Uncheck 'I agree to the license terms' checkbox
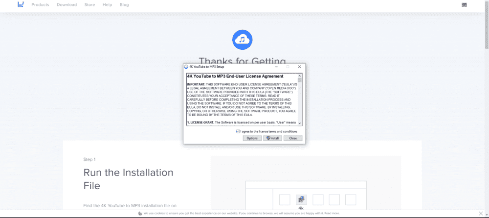 (238, 132)
